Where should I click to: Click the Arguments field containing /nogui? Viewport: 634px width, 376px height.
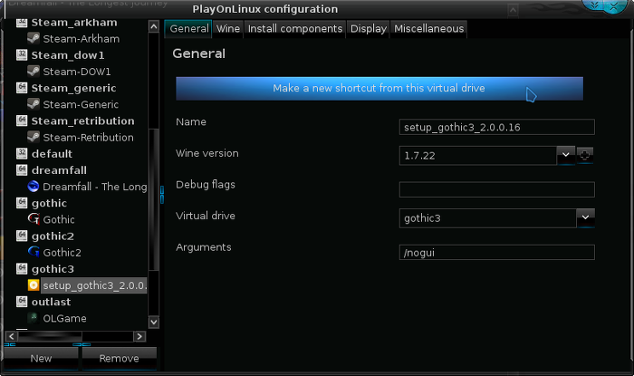(x=497, y=252)
